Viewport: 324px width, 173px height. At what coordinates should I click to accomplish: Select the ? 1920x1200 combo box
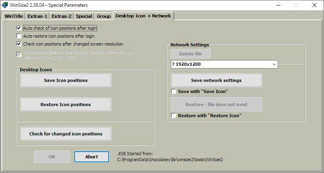click(224, 65)
